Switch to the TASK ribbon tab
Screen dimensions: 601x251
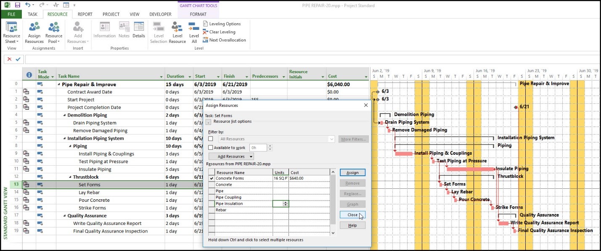32,14
